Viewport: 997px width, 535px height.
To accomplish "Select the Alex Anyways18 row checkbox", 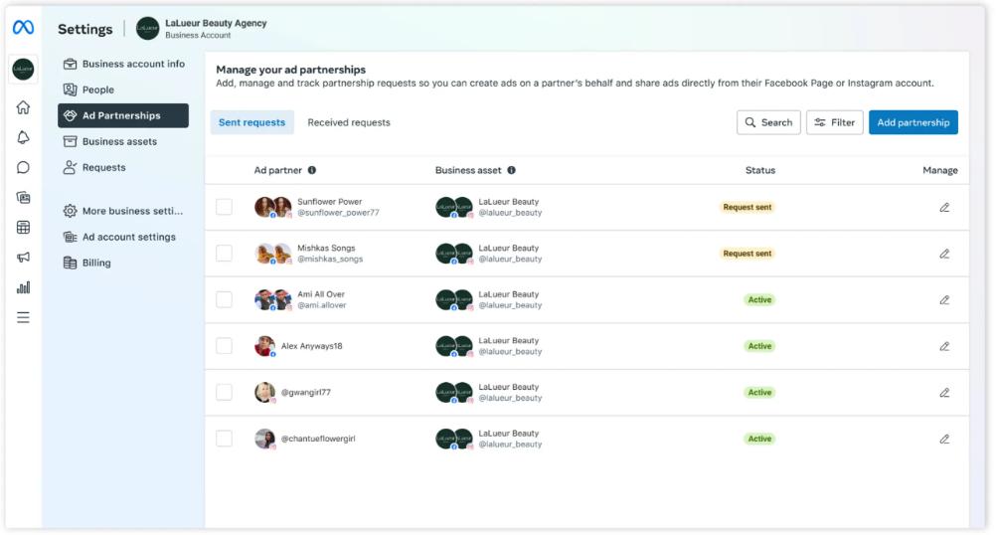I will click(x=224, y=346).
